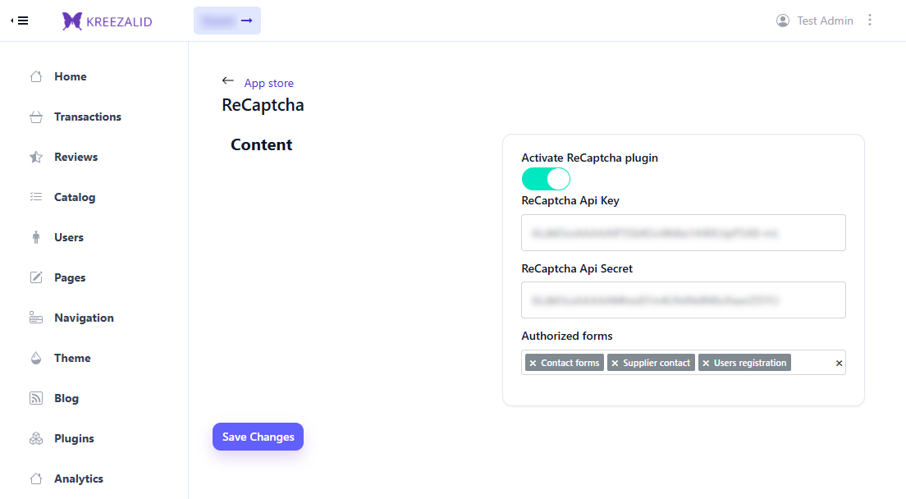Open Plugins menu item
Image resolution: width=906 pixels, height=499 pixels.
74,438
